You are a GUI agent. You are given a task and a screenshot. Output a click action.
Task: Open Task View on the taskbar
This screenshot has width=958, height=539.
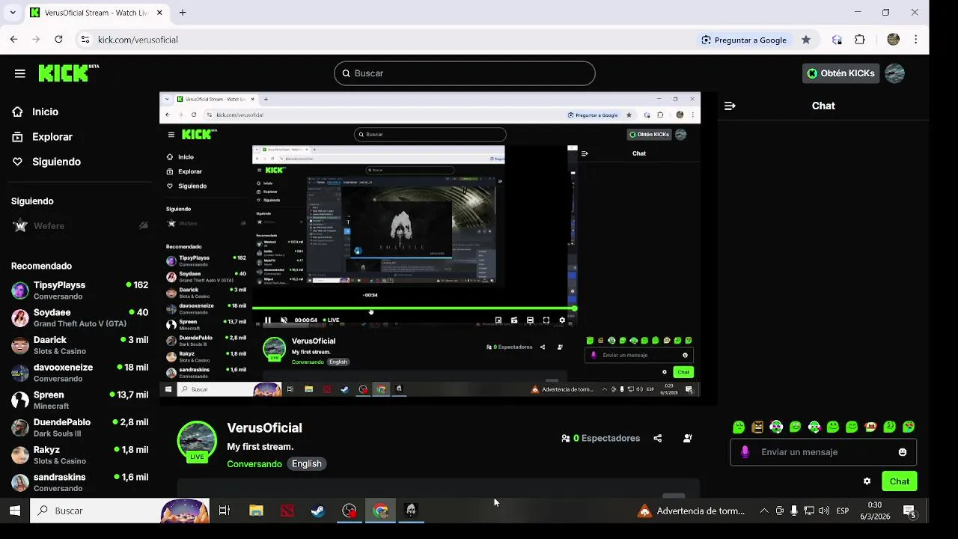[224, 511]
